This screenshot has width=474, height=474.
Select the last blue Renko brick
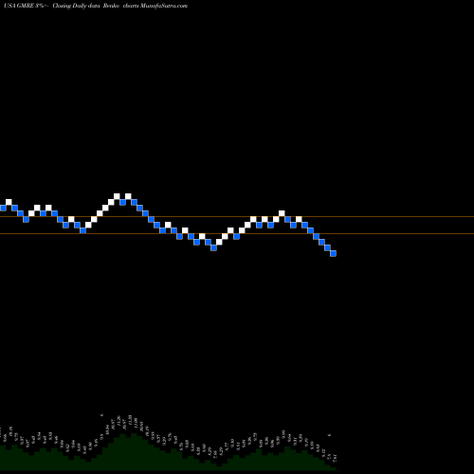(x=333, y=253)
